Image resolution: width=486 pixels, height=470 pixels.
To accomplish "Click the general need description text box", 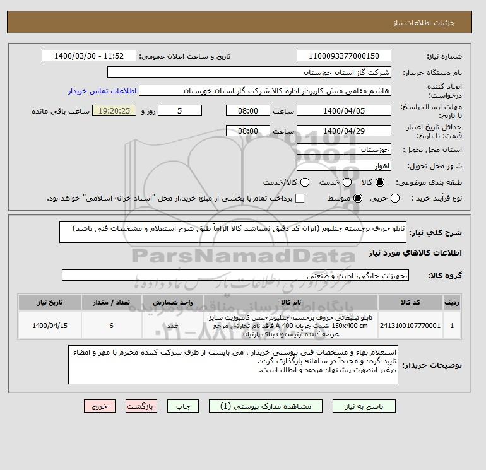I will click(x=233, y=232).
